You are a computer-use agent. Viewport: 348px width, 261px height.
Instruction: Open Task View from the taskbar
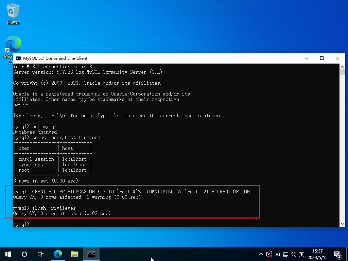[41, 254]
